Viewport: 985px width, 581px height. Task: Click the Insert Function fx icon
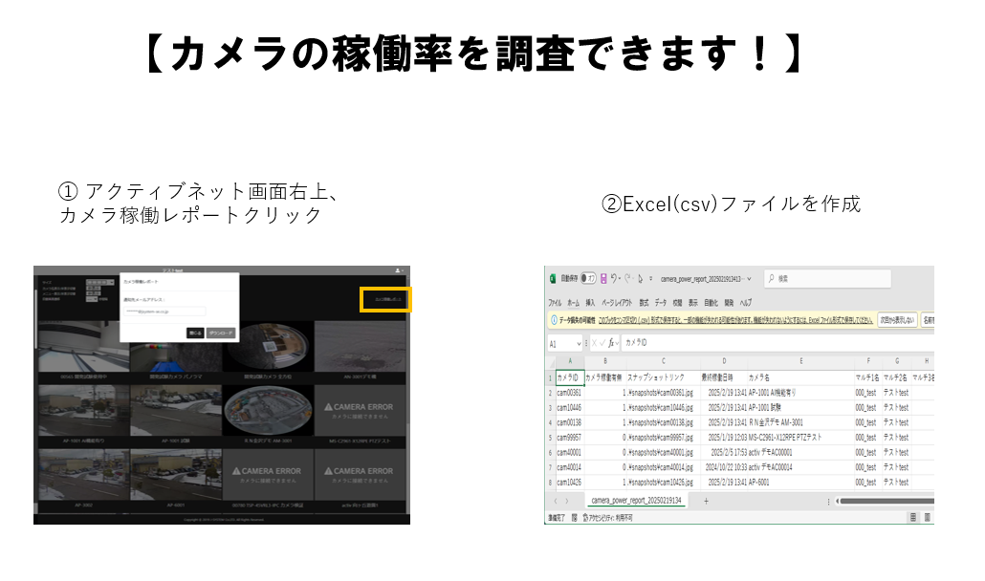pos(611,343)
